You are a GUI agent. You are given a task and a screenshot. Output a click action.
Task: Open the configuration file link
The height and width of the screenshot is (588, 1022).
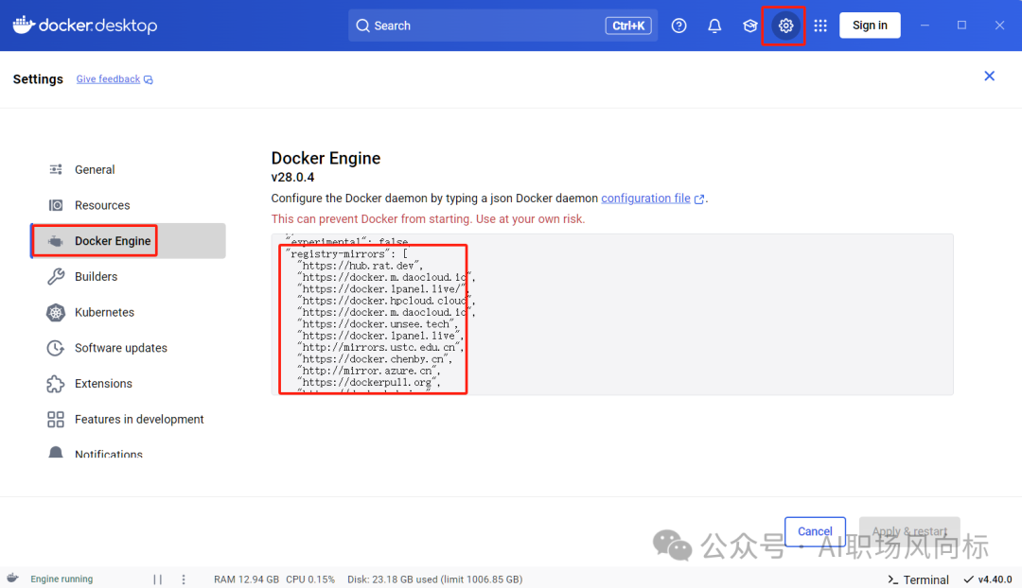pyautogui.click(x=645, y=198)
